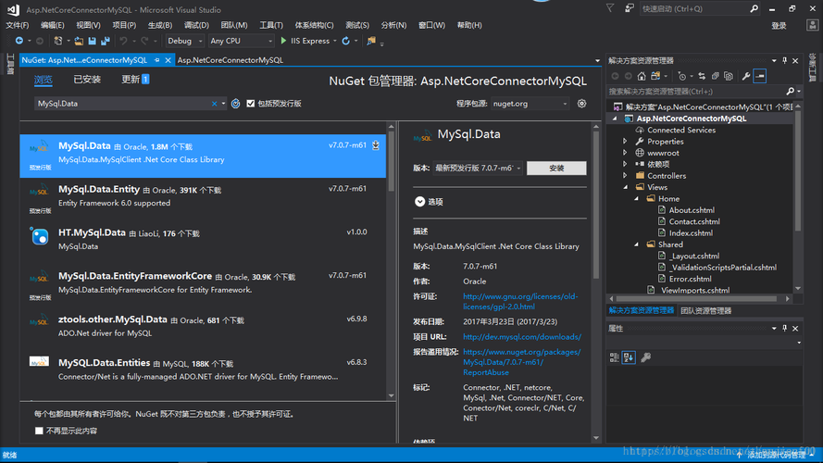823x463 pixels.
Task: Click the Pending Changes Filter clock icon
Action: (x=681, y=76)
